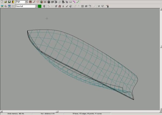Click the gray polygon face icon
The width and height of the screenshot is (162, 115).
(44, 6)
